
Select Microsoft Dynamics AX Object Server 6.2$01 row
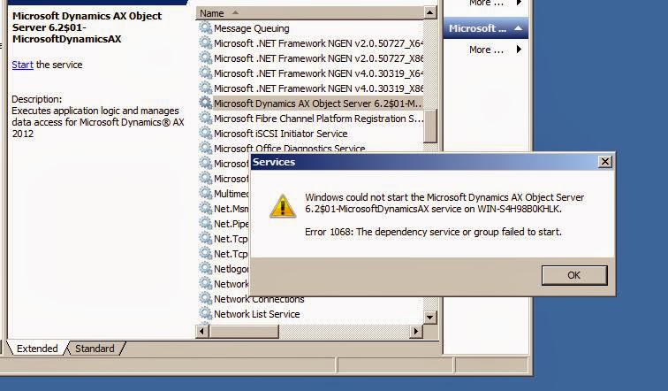point(317,103)
